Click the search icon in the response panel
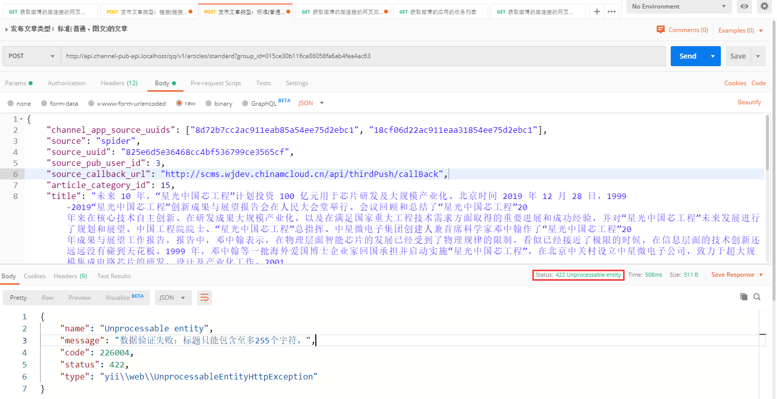Viewport: 777px width, 399px height. [x=757, y=297]
